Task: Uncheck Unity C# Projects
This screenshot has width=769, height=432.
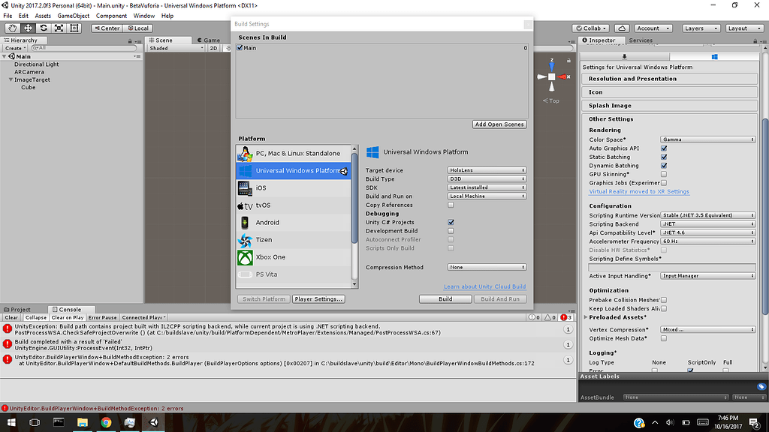Action: (451, 222)
